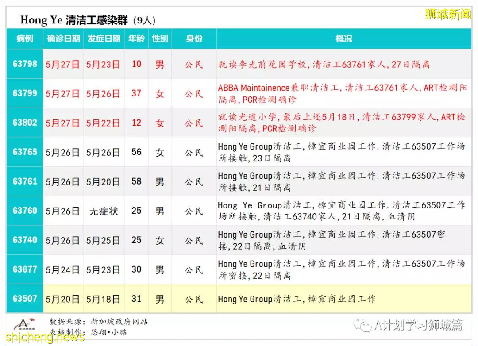Click age 31 in row 63507
Viewport: 478px width, 346px height.
(x=136, y=299)
